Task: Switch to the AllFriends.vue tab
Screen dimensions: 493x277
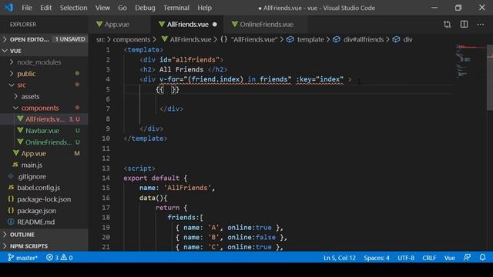Action: pos(187,24)
